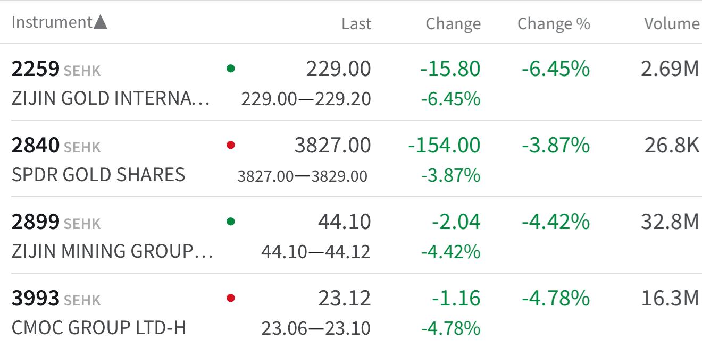Image resolution: width=702 pixels, height=348 pixels.
Task: Click green status dot for 2899
Action: 230,221
